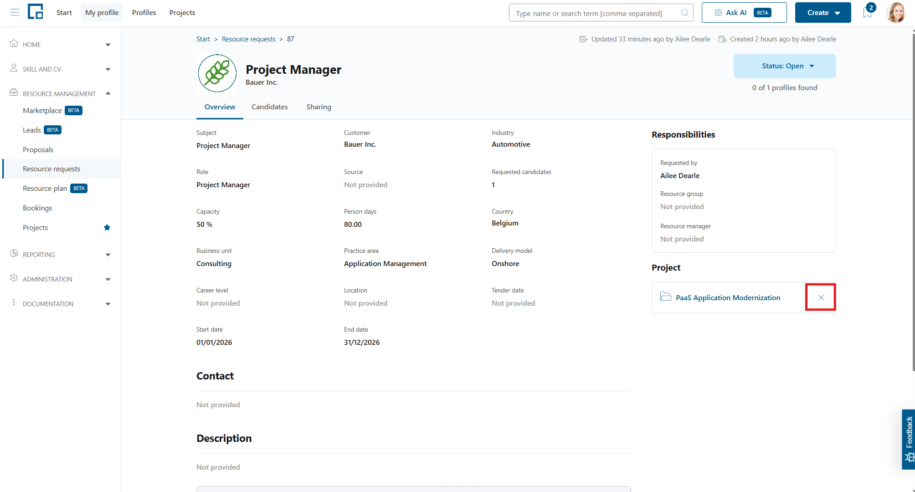
Task: Open the PaaS Application Modernization project link
Action: pos(728,297)
